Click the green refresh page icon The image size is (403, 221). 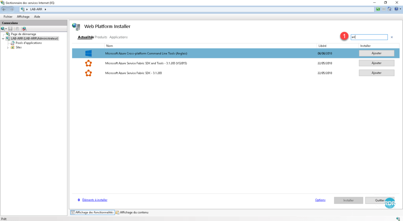378,9
